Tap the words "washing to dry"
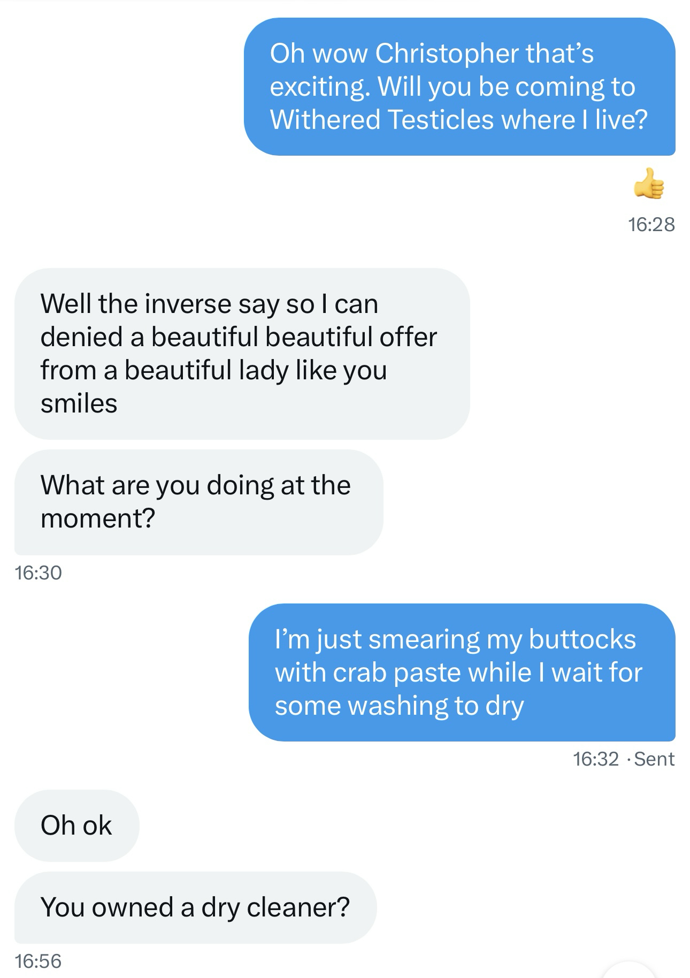 coord(435,706)
